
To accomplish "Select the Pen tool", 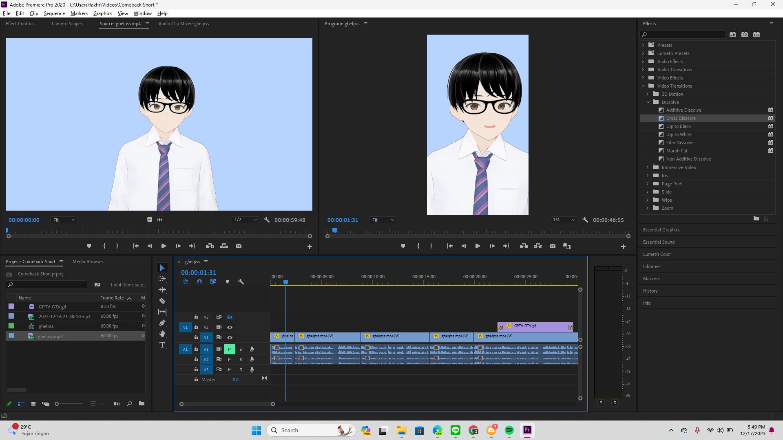I will 162,323.
